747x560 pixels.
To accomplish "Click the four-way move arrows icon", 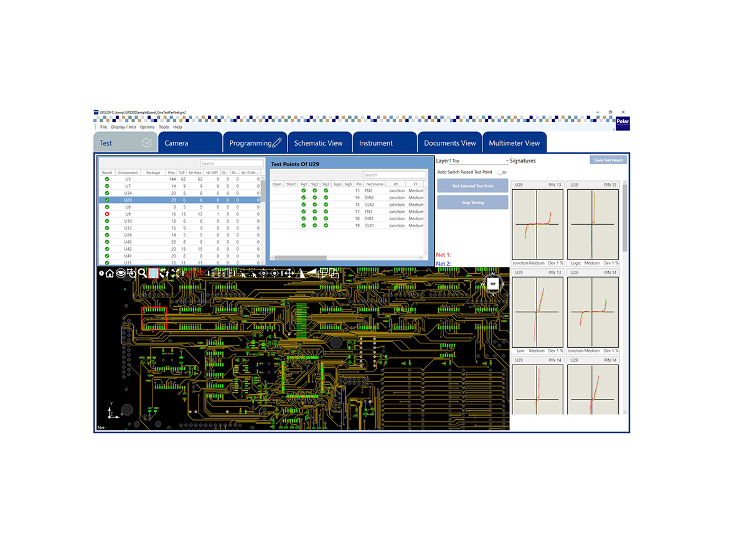I will (289, 273).
